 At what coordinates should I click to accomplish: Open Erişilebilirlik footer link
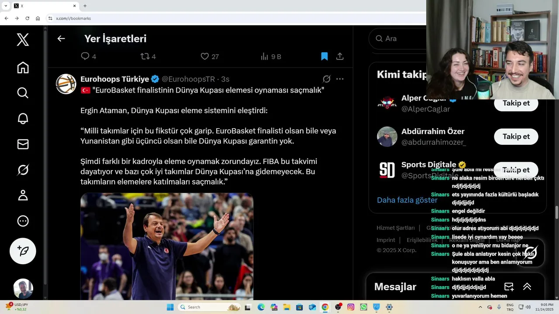click(422, 240)
